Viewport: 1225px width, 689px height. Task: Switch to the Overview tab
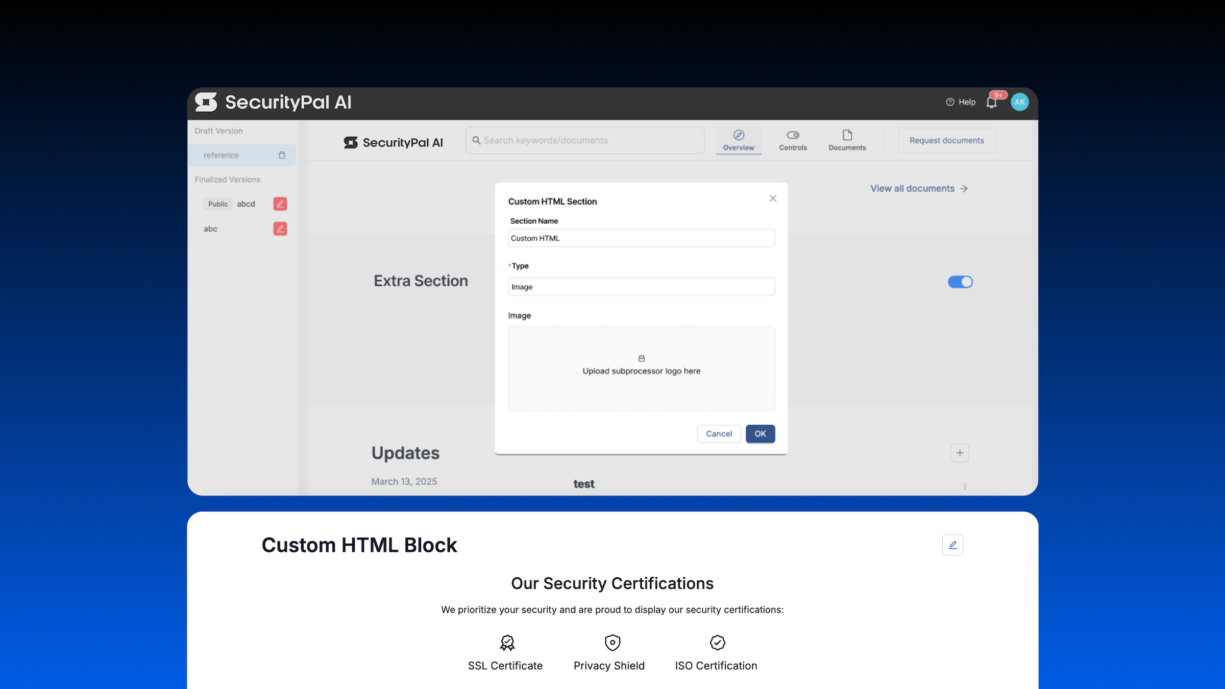coord(739,140)
